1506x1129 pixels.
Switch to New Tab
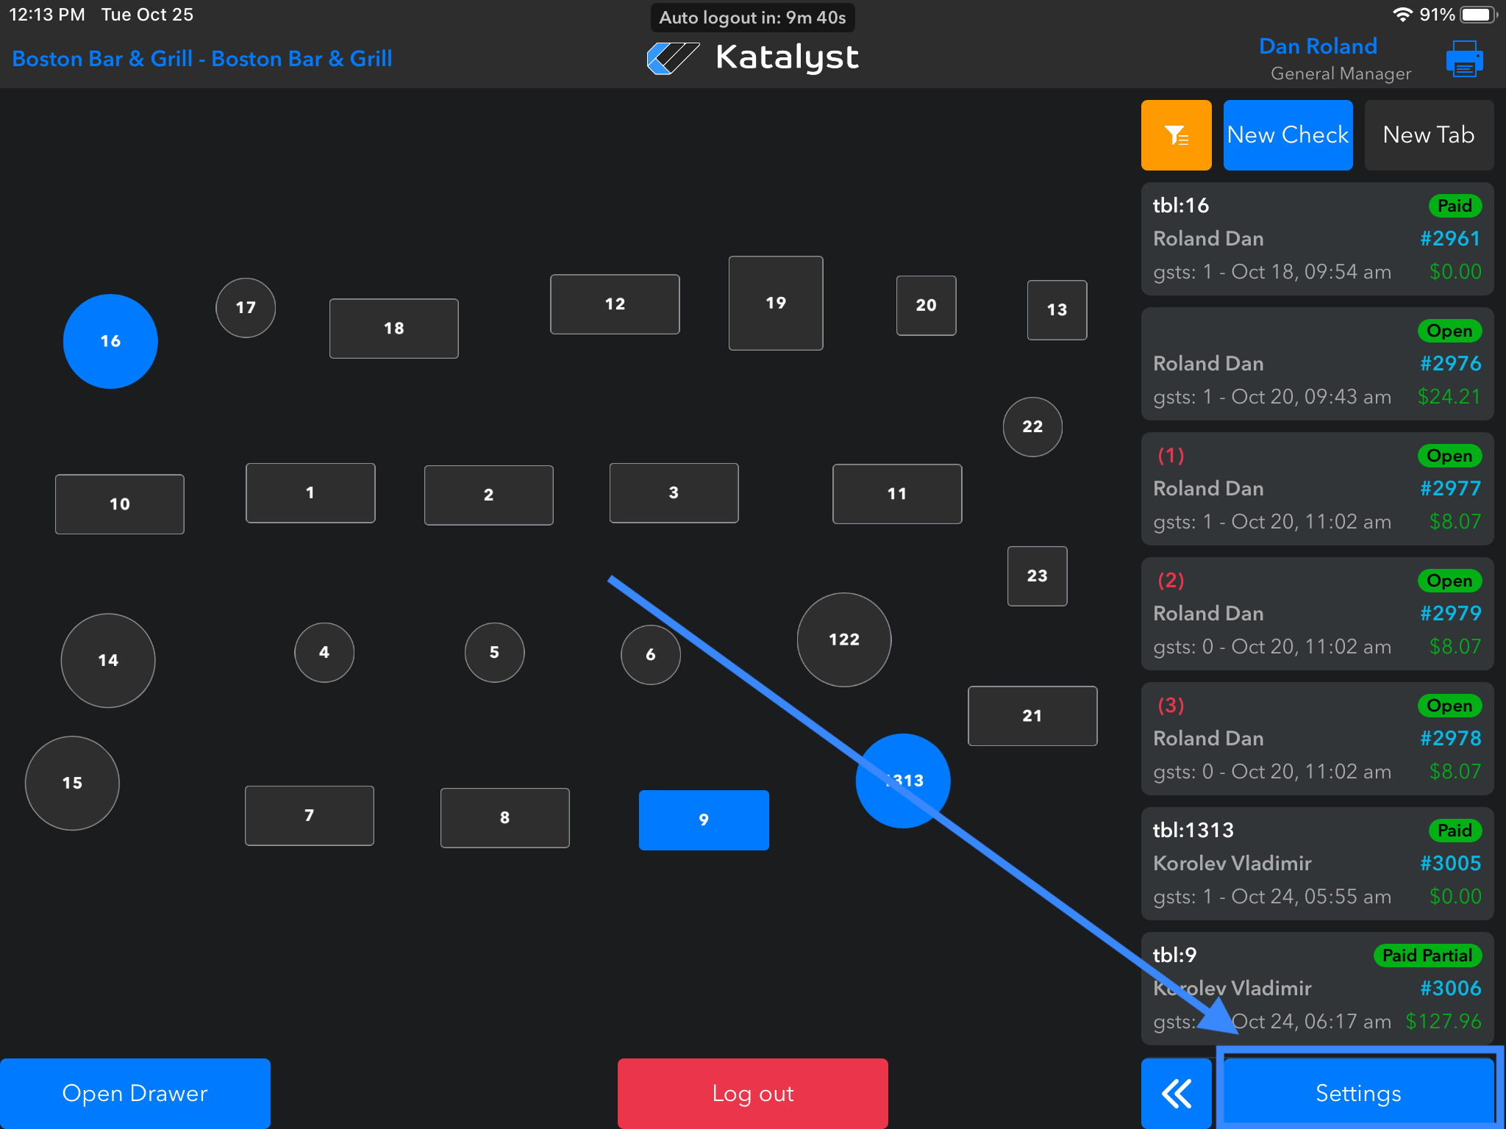click(1428, 135)
